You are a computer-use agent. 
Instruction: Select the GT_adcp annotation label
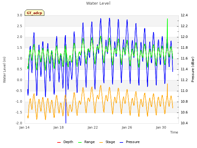(34, 13)
